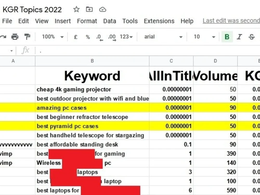Toggle italic formatting button
The width and height of the screenshot is (260, 195).
tap(239, 37)
